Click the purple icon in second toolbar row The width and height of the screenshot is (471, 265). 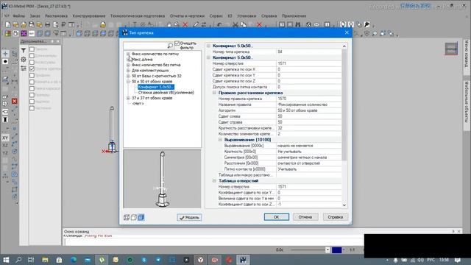coord(24,33)
